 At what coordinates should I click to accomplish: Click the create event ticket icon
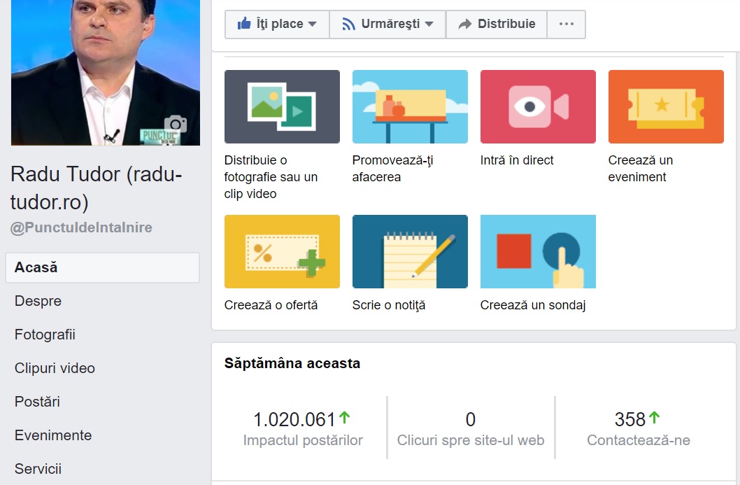(666, 106)
